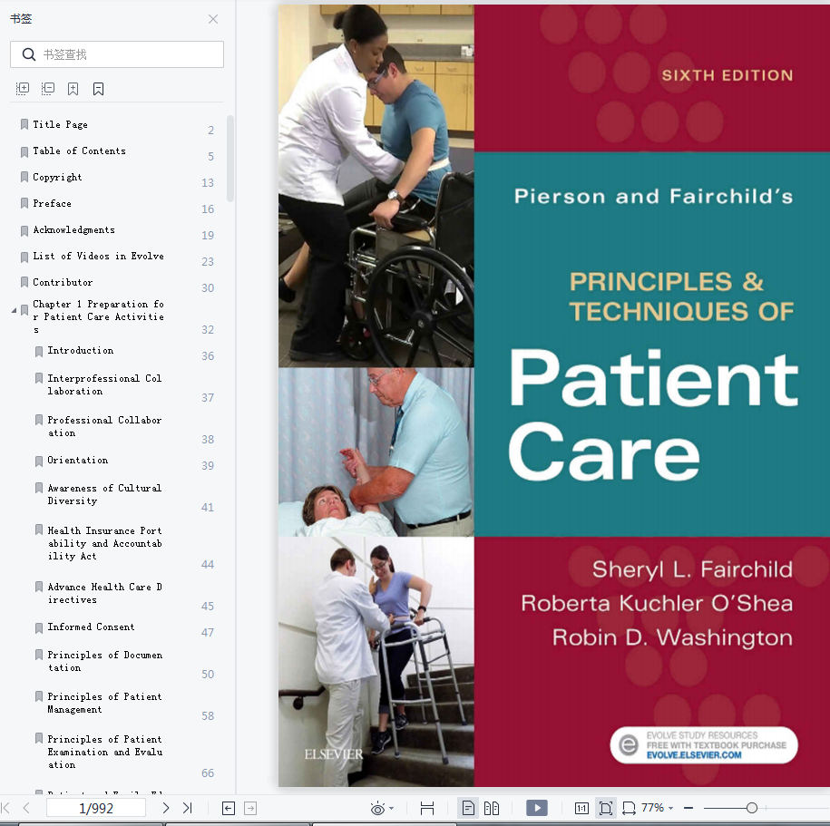The width and height of the screenshot is (830, 826).
Task: Jump to last page arrow
Action: tap(188, 808)
